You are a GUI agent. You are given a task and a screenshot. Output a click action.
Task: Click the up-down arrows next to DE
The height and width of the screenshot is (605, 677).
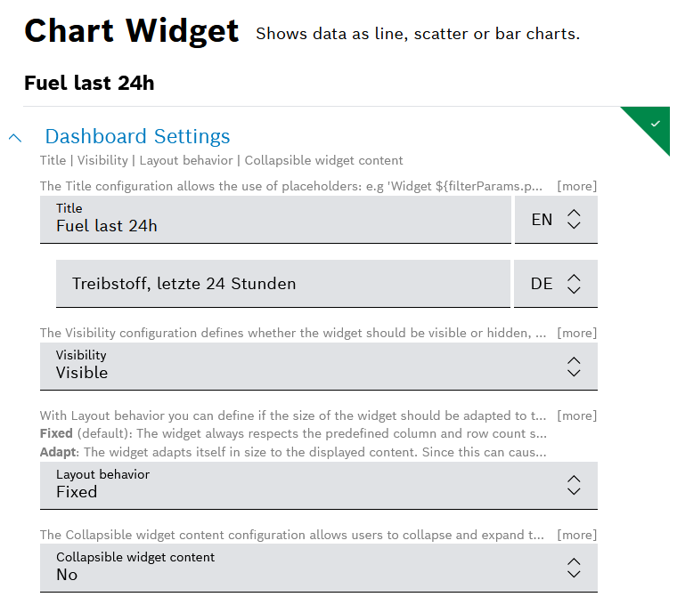point(574,284)
